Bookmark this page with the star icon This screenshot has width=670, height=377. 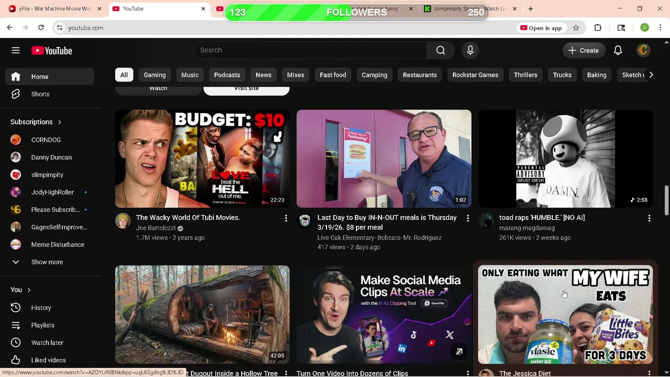576,28
